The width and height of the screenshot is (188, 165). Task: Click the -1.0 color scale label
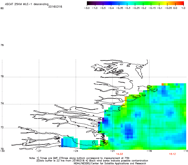[x=95, y=8]
